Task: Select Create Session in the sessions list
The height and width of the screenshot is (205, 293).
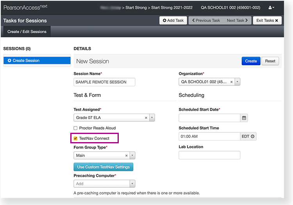Action: (37, 61)
